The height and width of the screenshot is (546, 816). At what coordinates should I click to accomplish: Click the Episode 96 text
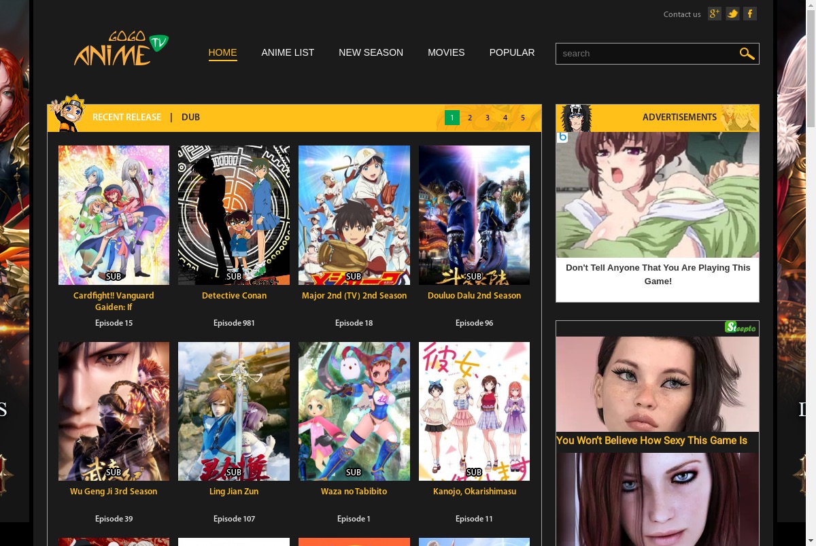(474, 323)
